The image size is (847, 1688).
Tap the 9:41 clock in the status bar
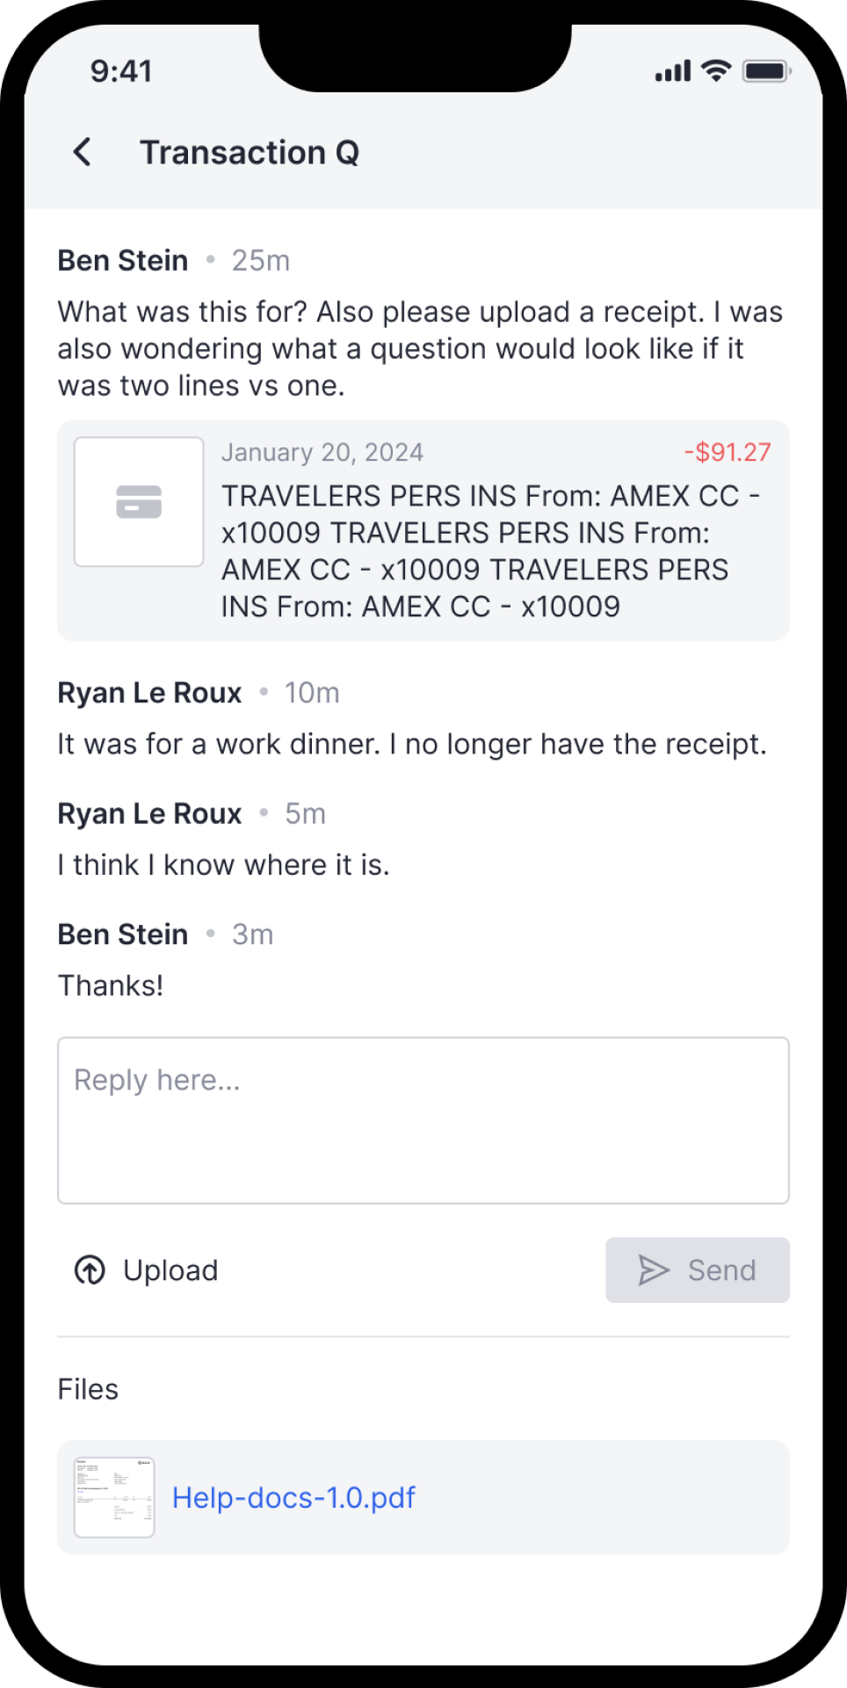[x=121, y=69]
